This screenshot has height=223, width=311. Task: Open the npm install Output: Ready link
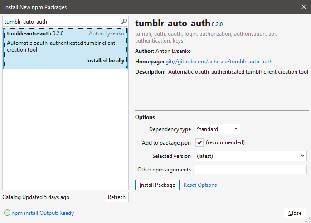[x=43, y=213]
